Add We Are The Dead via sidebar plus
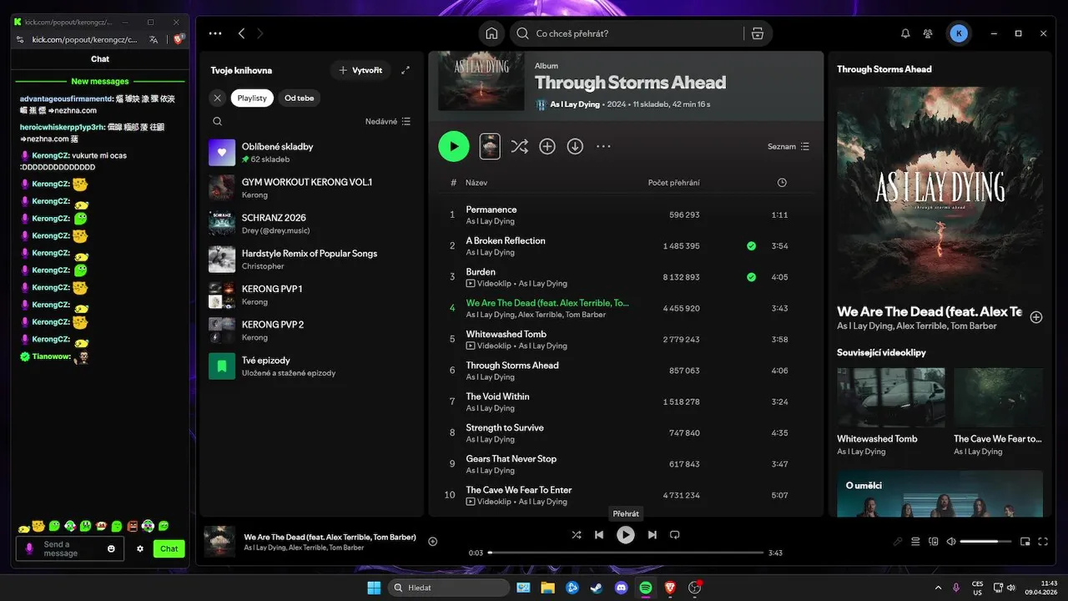 pos(1036,317)
